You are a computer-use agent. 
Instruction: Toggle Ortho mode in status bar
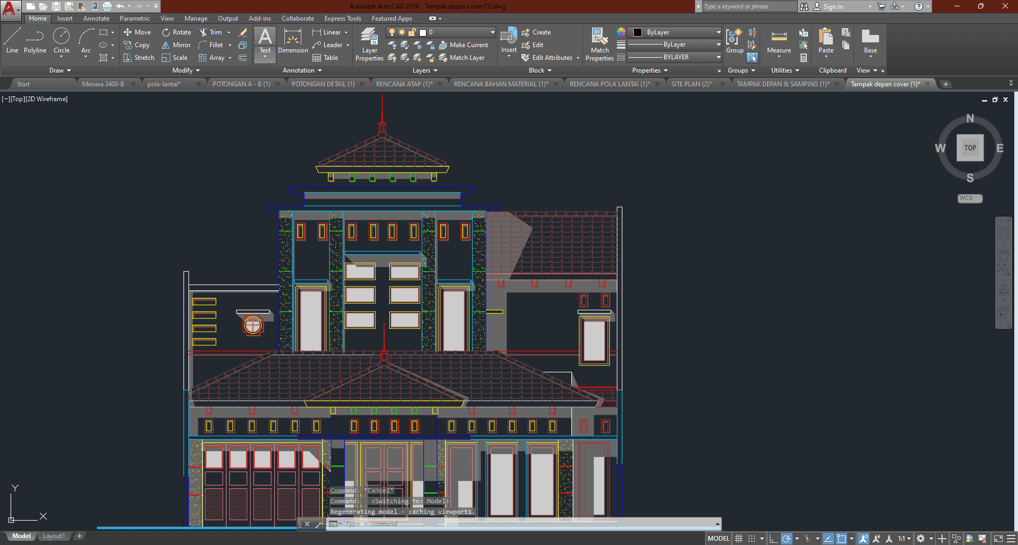[x=773, y=539]
